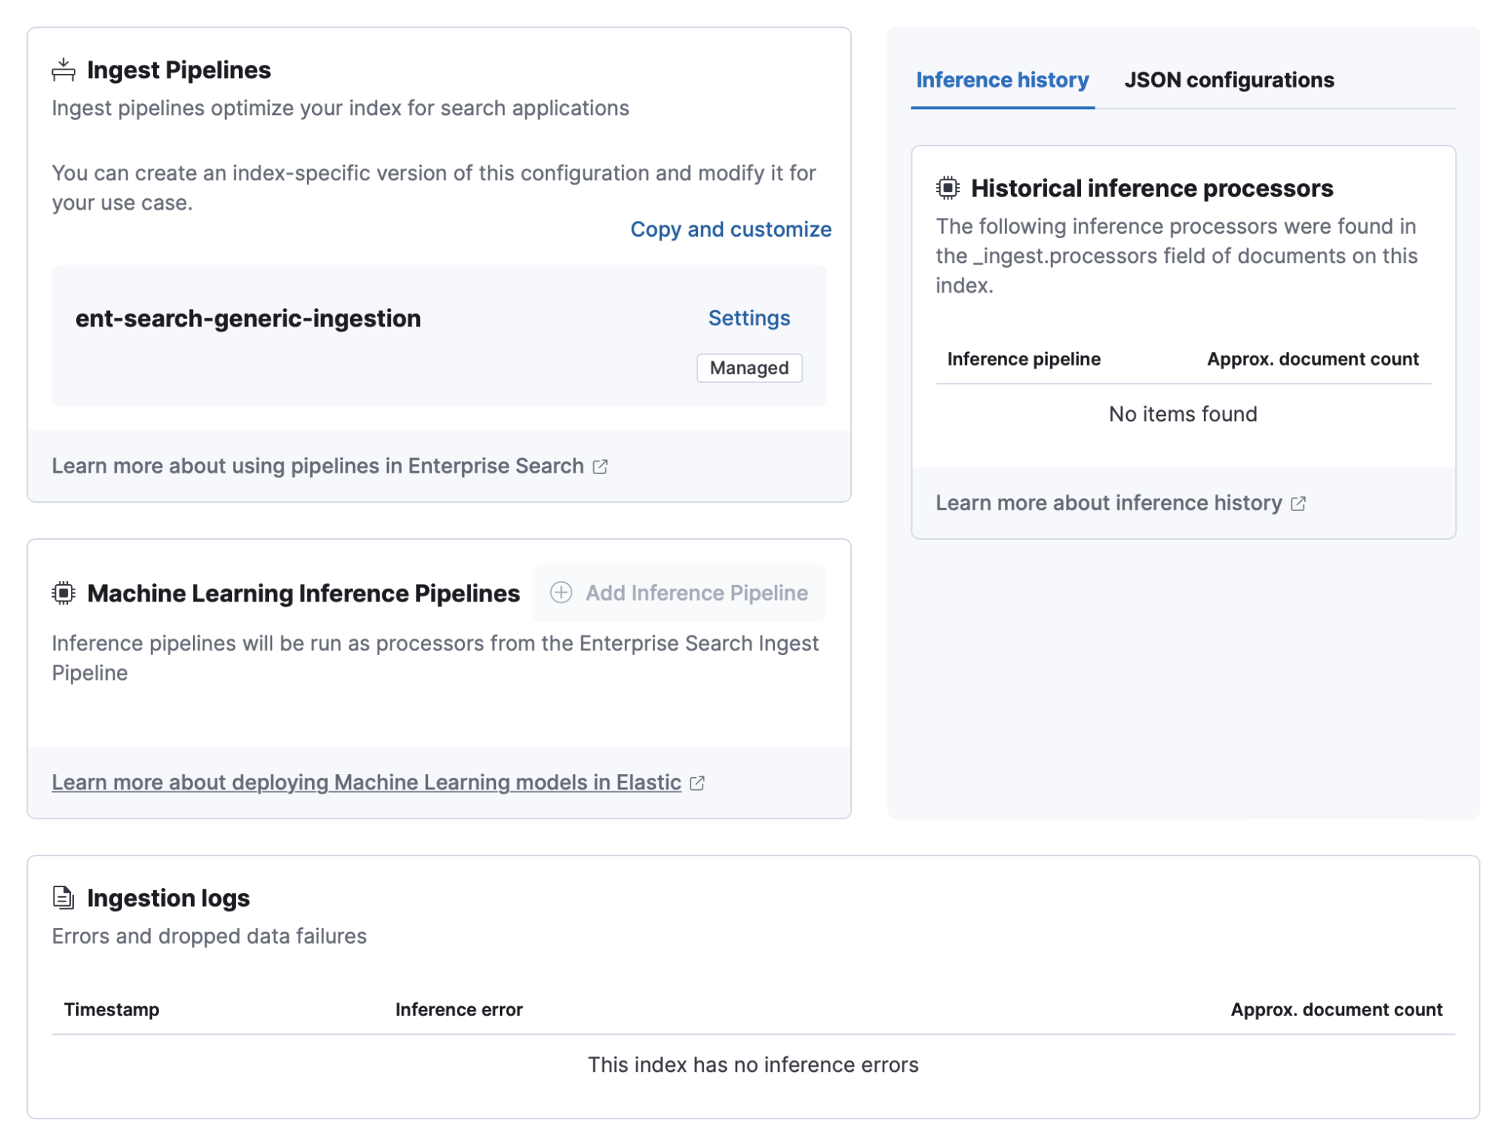The width and height of the screenshot is (1507, 1148).
Task: Click the Historical inference processors chip icon
Action: click(x=948, y=188)
